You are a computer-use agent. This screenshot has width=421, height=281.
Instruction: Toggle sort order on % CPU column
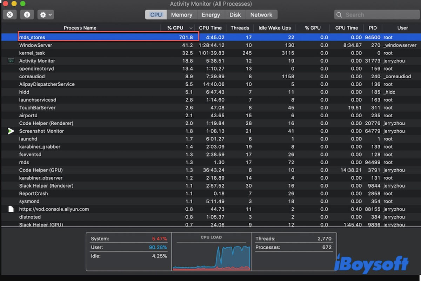tap(180, 28)
